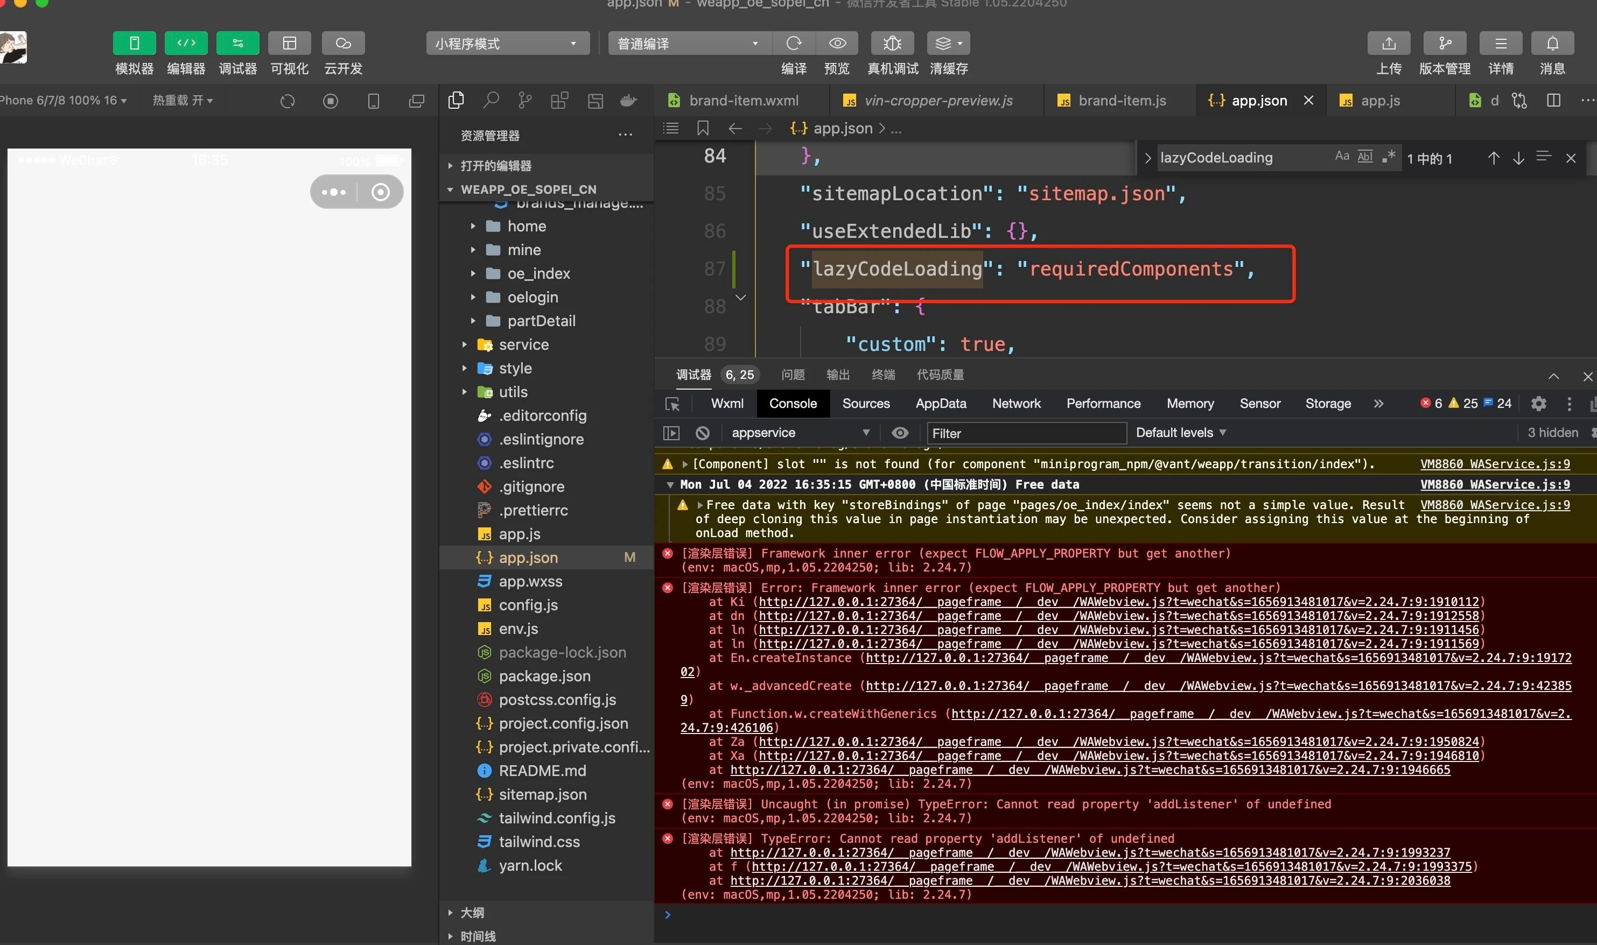Switch to the Network devtools tab
The height and width of the screenshot is (945, 1597).
point(1015,404)
